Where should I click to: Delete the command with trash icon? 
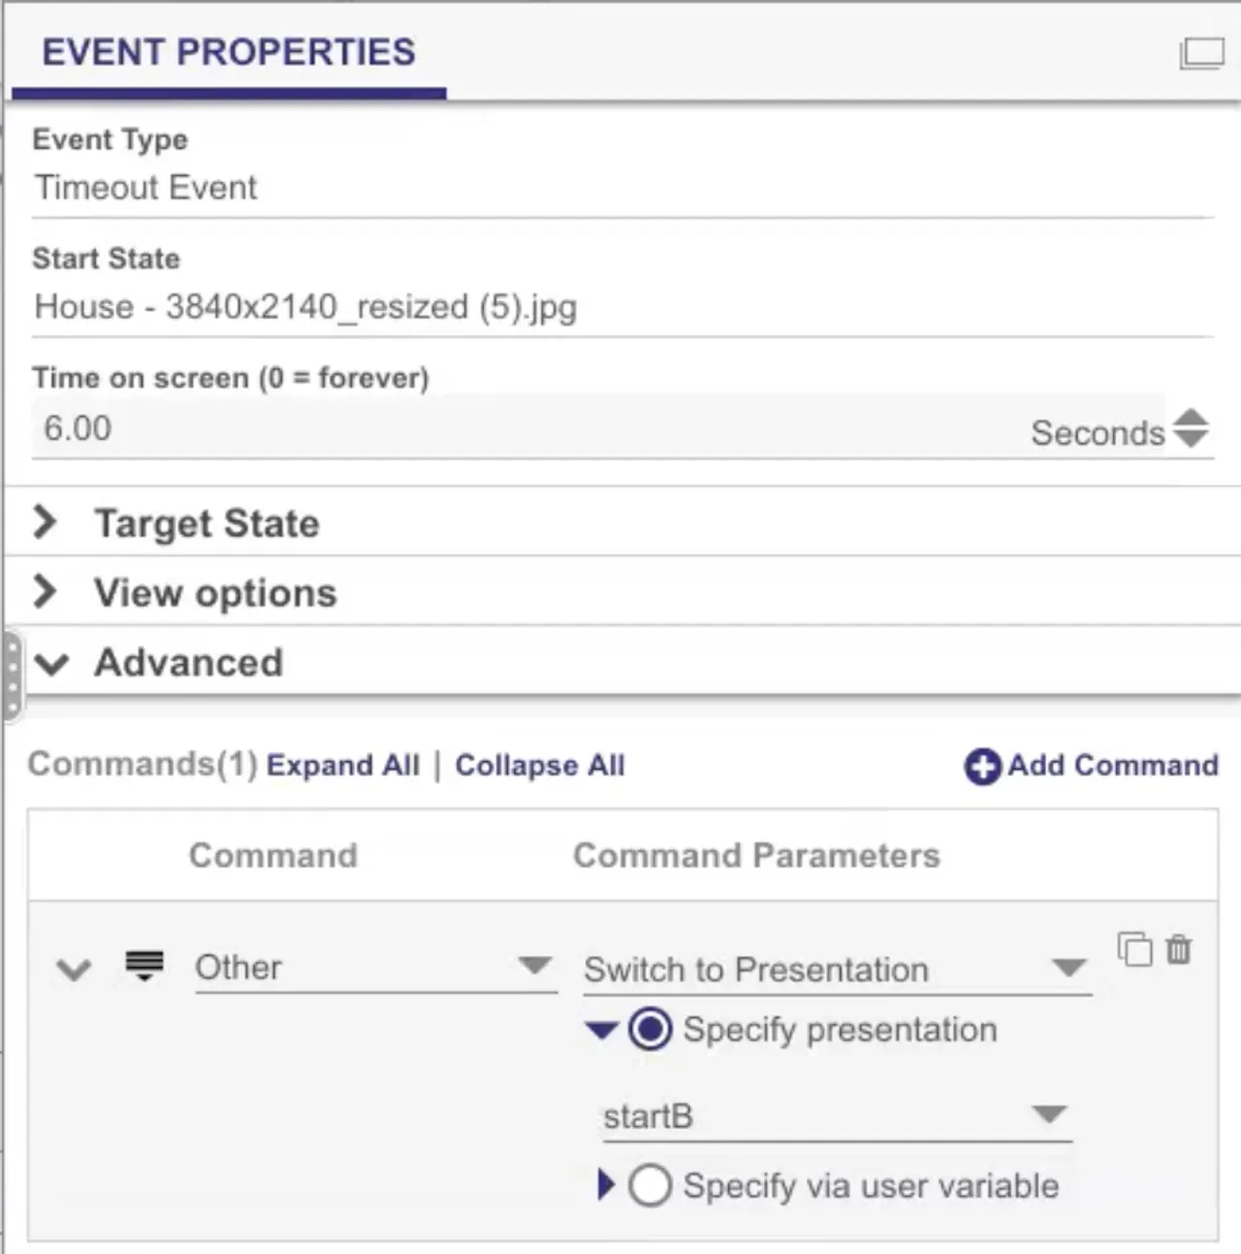(1178, 949)
